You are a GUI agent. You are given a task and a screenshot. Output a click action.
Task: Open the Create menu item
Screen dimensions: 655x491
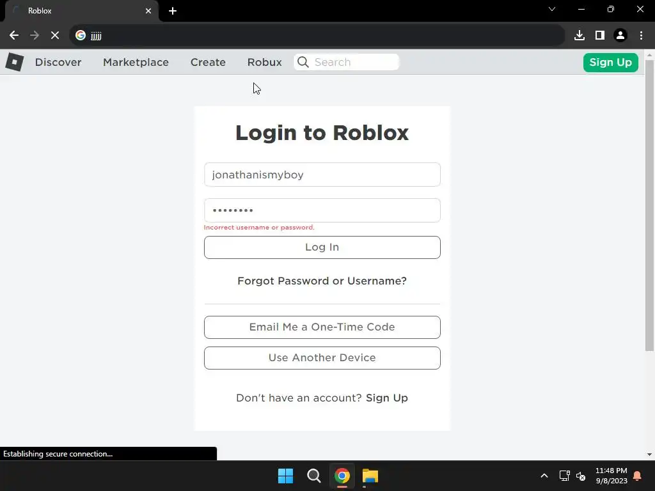click(208, 62)
